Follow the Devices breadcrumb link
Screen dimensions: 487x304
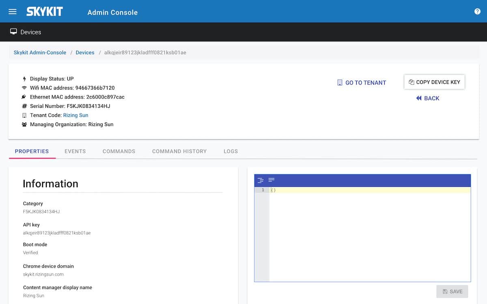pos(85,53)
